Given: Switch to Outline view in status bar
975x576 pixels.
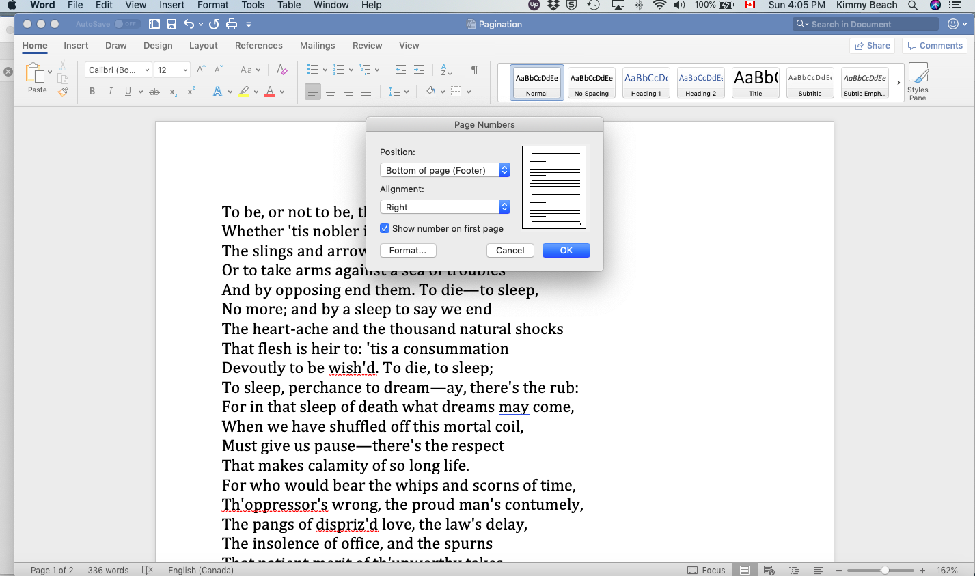Looking at the screenshot, I should (x=794, y=570).
